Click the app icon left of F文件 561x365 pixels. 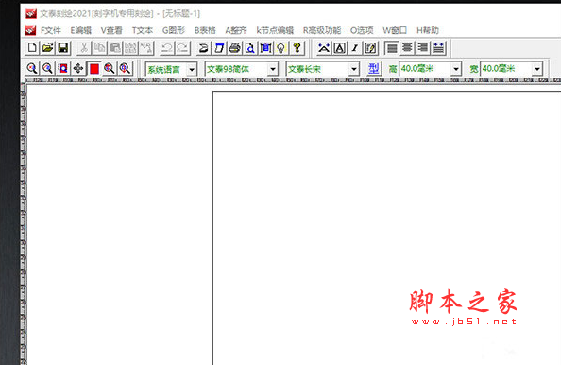30,30
